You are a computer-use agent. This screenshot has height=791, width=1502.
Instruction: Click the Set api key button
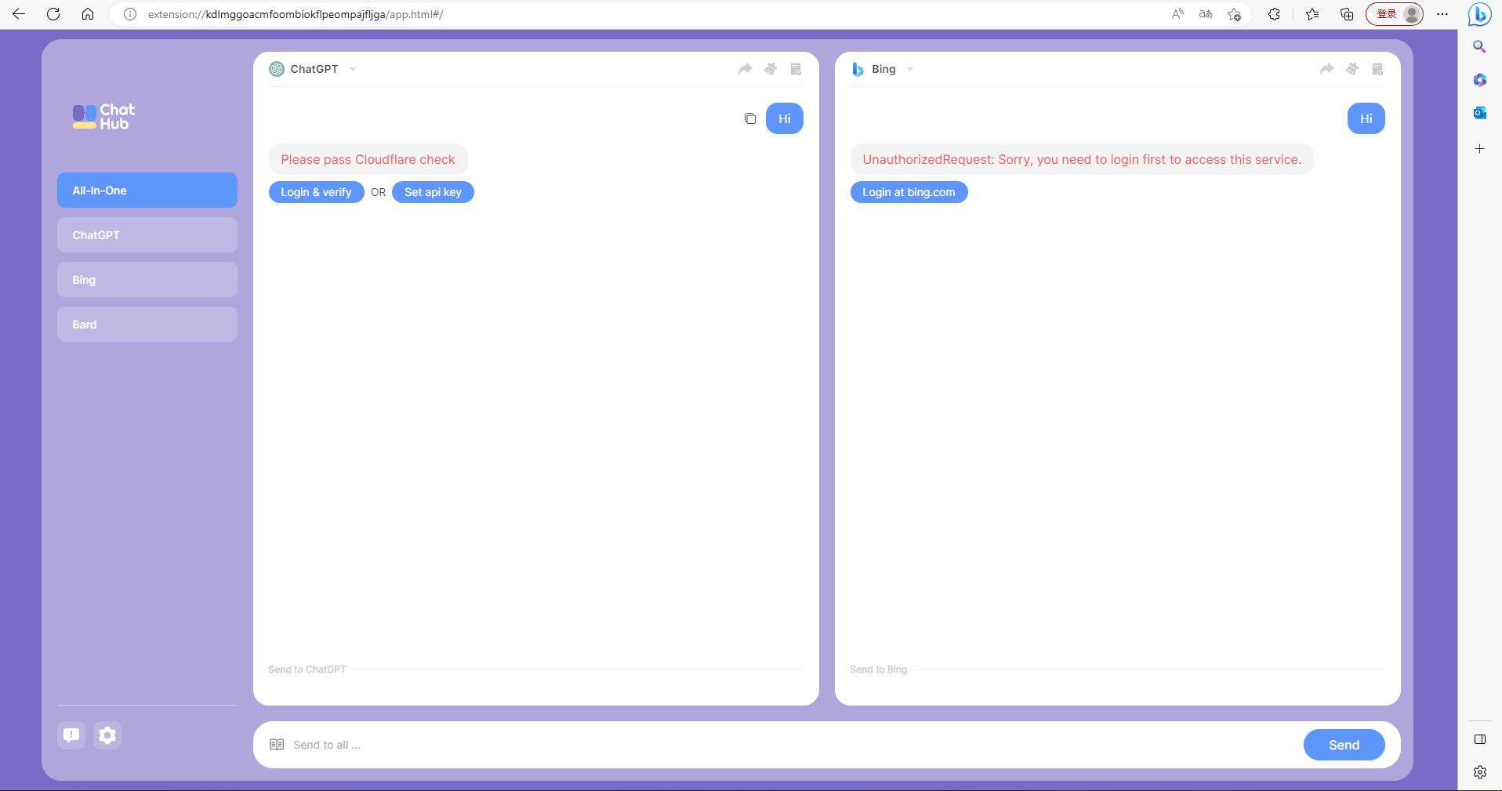pyautogui.click(x=433, y=192)
